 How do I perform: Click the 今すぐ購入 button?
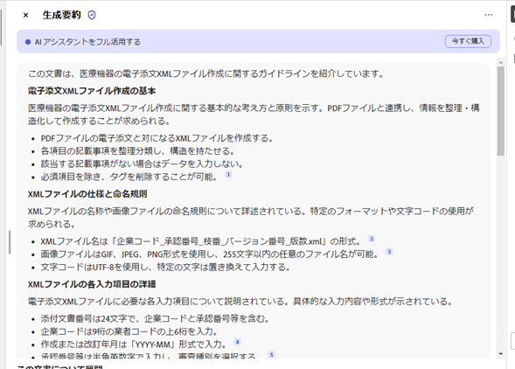[468, 41]
